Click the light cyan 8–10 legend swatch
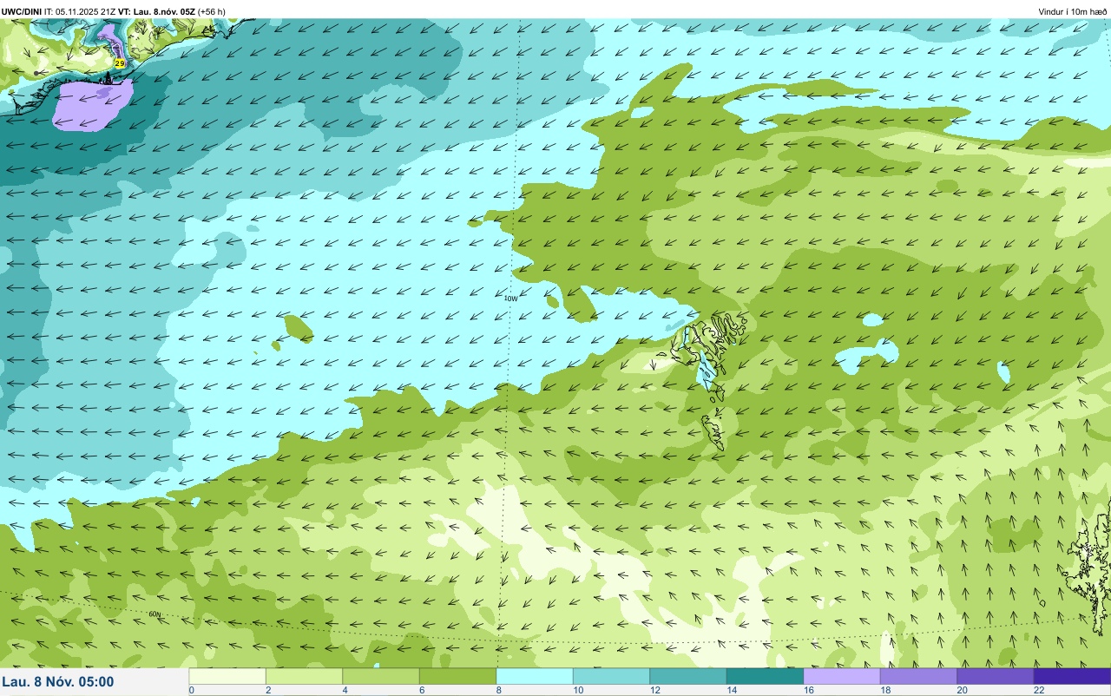 coord(535,676)
